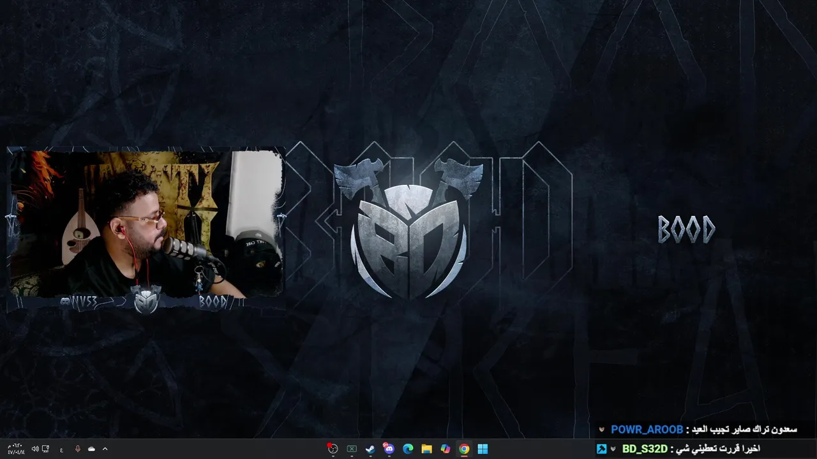Open the network status tray icon
The width and height of the screenshot is (817, 459).
(45, 449)
